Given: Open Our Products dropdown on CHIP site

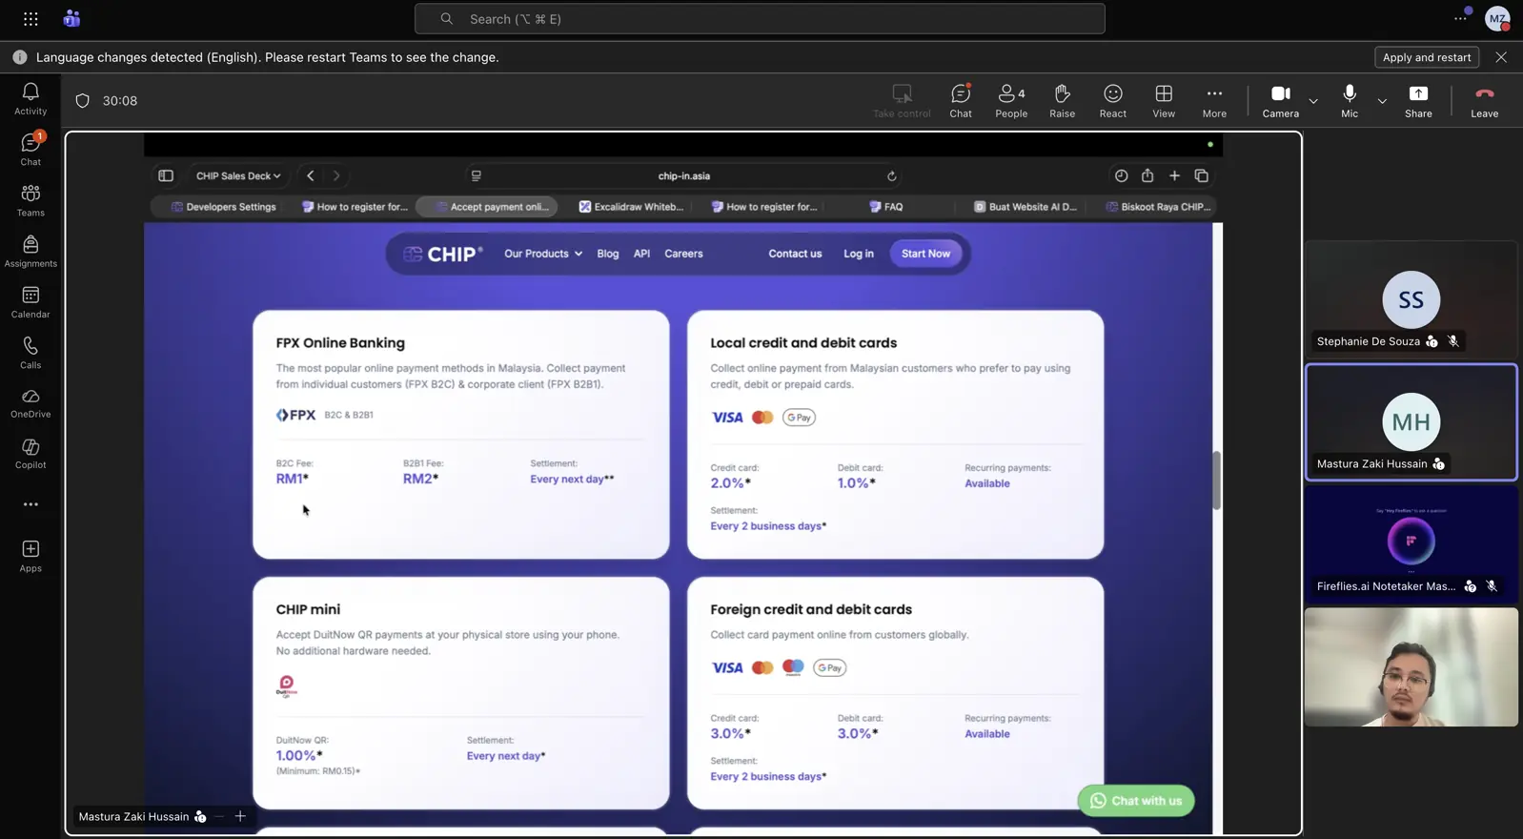Looking at the screenshot, I should 543,254.
